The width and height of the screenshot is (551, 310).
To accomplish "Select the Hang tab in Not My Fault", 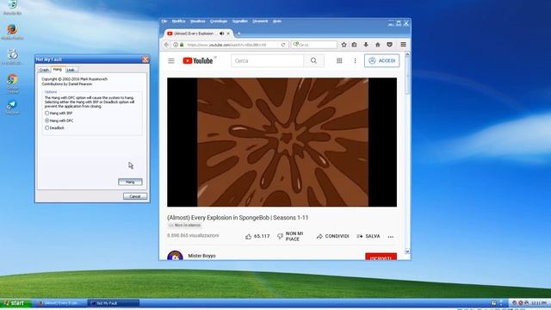I will point(58,69).
